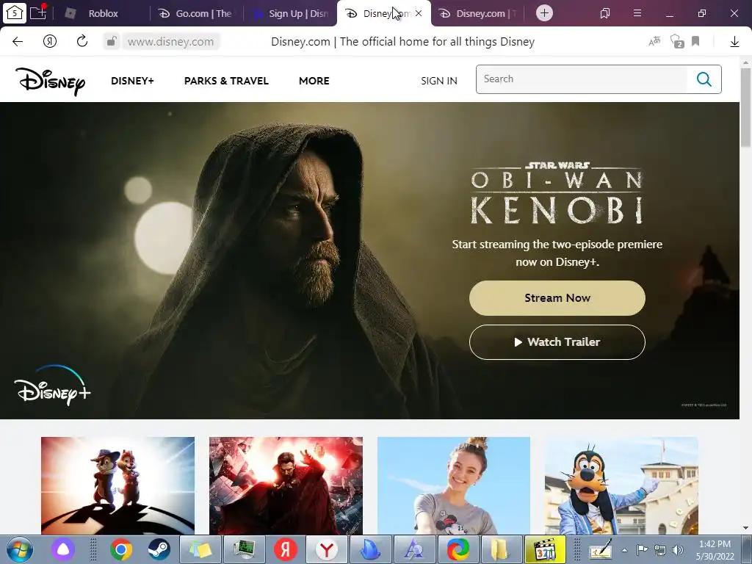The height and width of the screenshot is (564, 752).
Task: Open the system monitor taskbar icon
Action: pos(244,549)
